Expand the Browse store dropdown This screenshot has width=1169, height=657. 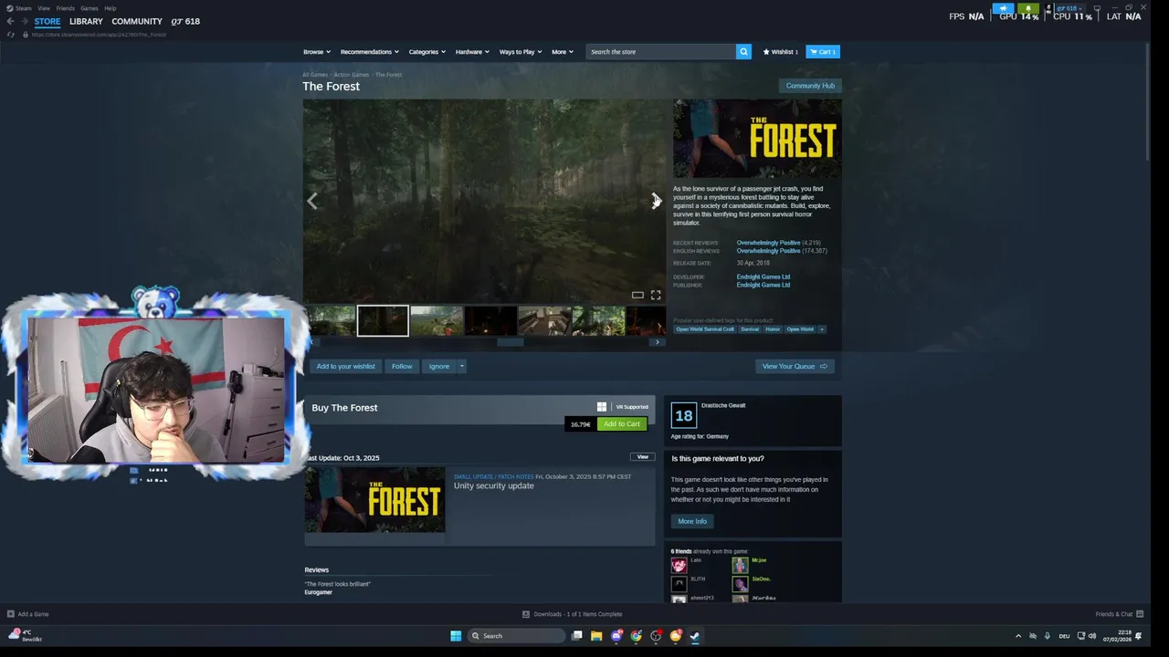(317, 52)
